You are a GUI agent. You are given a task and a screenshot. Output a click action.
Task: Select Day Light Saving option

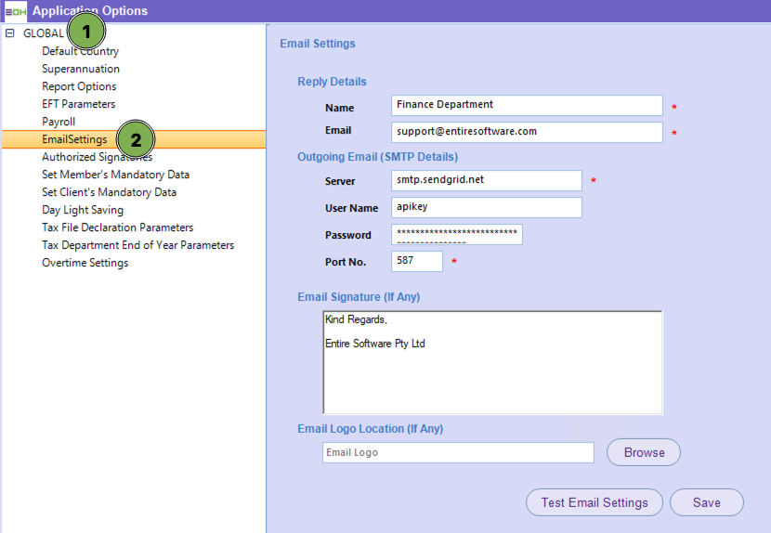pyautogui.click(x=82, y=210)
